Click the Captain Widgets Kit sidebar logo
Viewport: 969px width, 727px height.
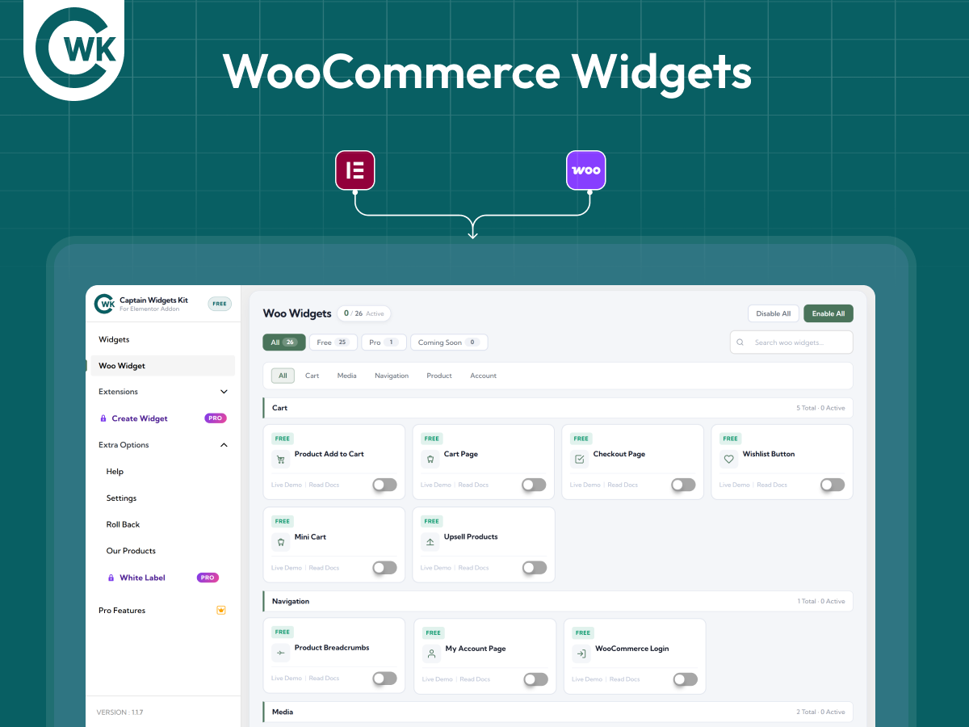[x=104, y=304]
